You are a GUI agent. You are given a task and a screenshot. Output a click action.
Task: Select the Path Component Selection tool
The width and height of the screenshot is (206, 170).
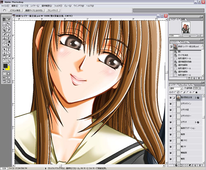(5, 49)
